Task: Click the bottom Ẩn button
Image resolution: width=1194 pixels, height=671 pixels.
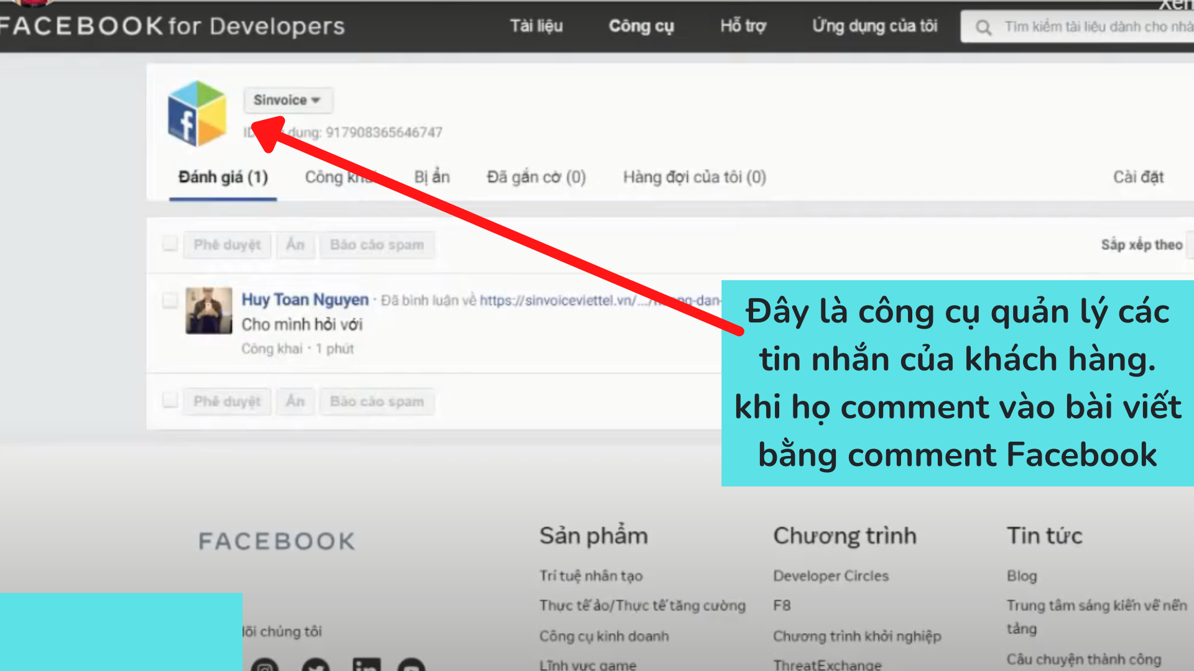Action: [x=295, y=401]
